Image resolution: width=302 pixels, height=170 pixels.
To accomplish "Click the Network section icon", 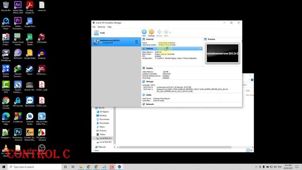I will (143, 104).
